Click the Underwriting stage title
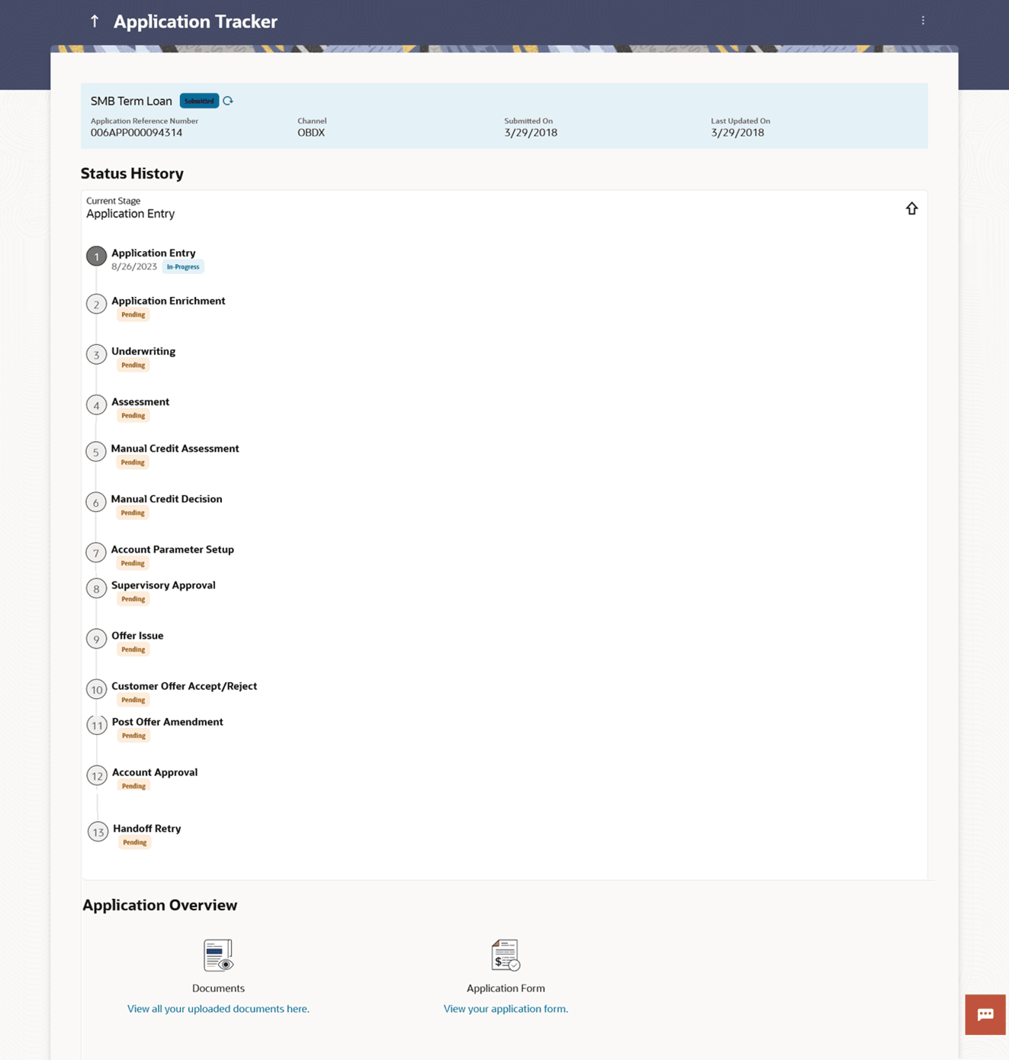This screenshot has height=1060, width=1009. click(x=143, y=351)
